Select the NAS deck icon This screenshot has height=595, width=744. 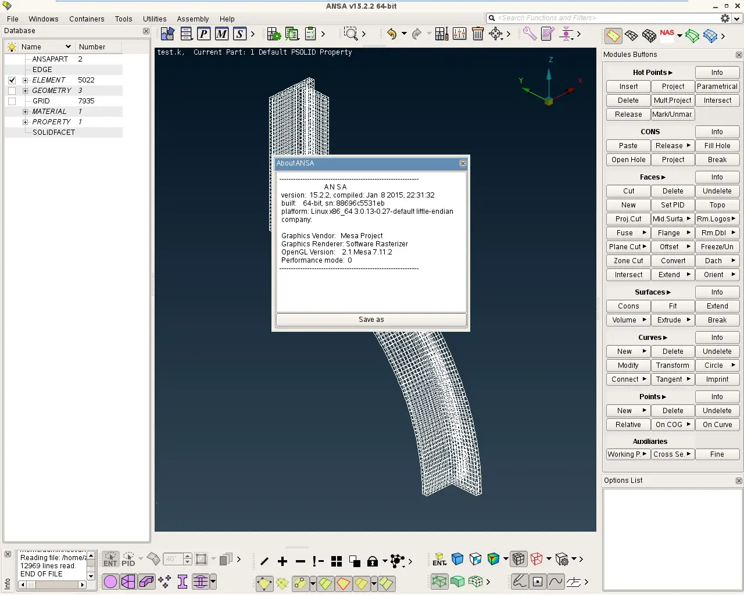[667, 35]
